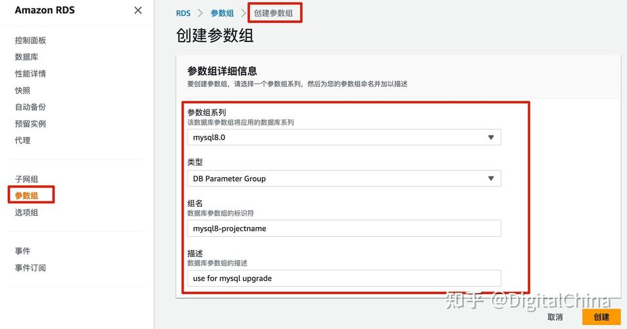The height and width of the screenshot is (329, 627).
Task: Select 预留实例 in the sidebar
Action: point(30,124)
